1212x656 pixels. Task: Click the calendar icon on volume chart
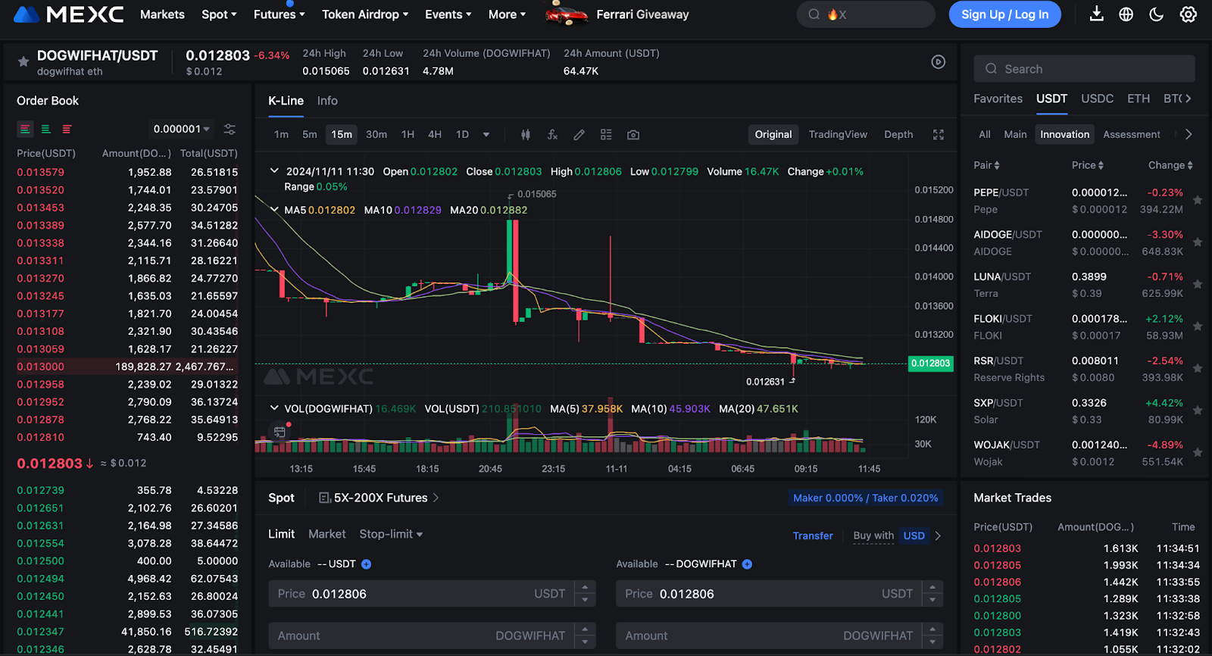(280, 432)
